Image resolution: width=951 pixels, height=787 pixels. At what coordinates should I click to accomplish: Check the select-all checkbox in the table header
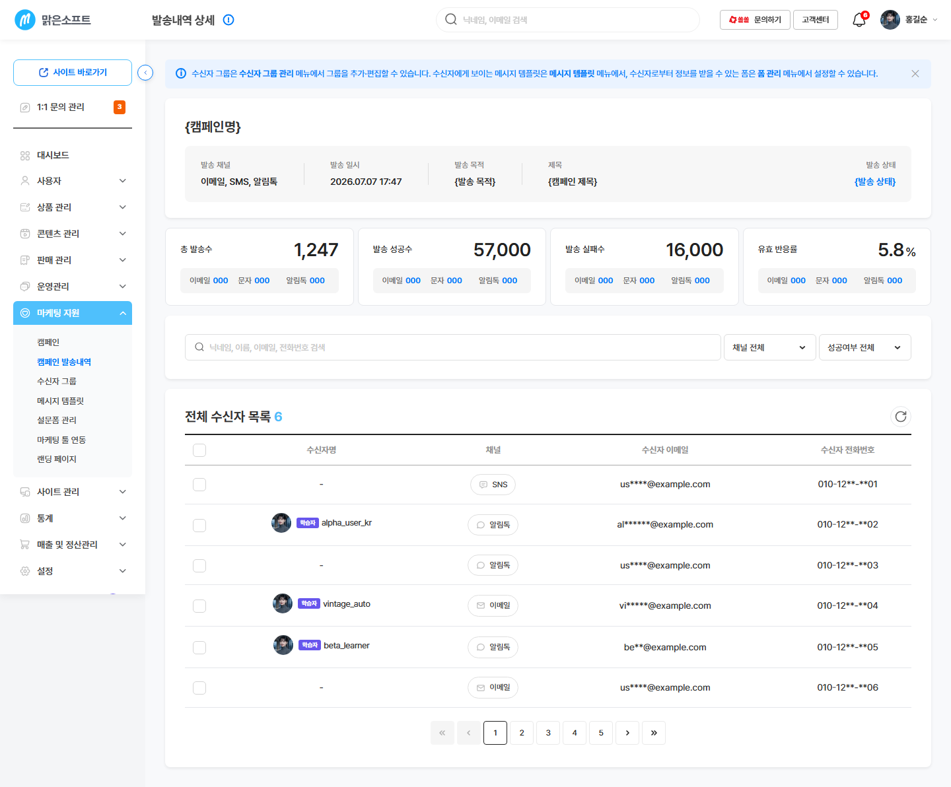tap(199, 450)
